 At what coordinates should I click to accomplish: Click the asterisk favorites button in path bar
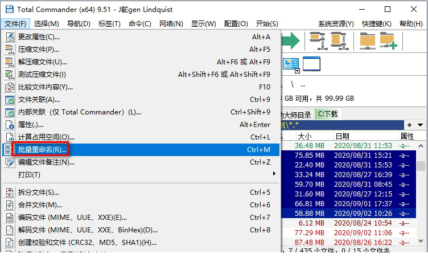click(409, 125)
